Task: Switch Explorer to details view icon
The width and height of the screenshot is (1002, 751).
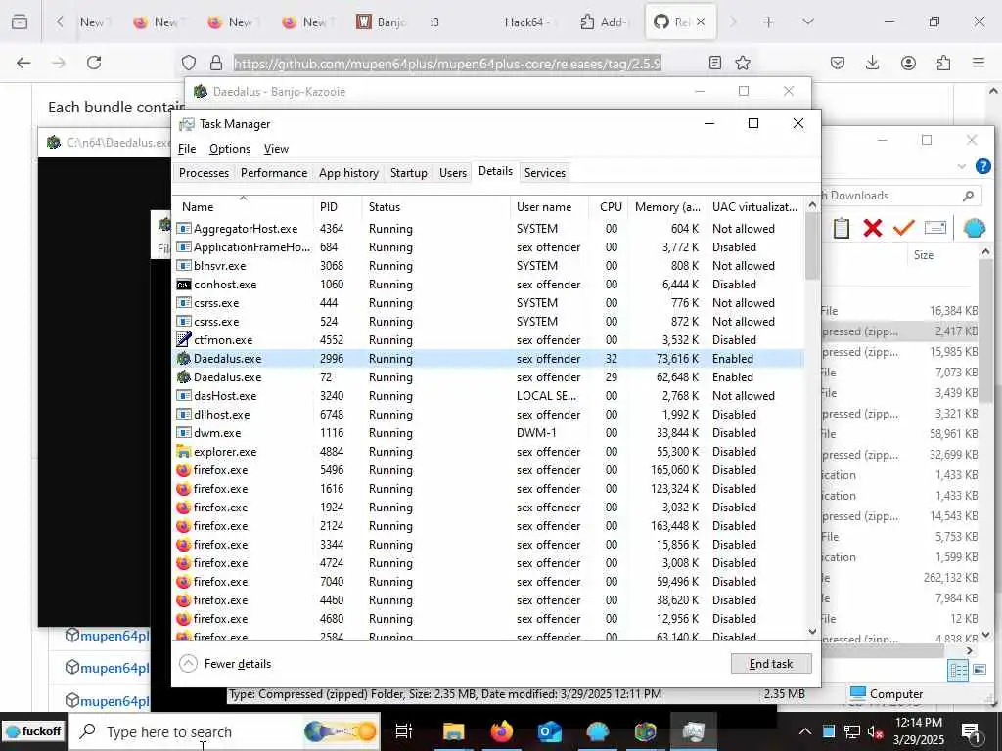Action: [958, 670]
